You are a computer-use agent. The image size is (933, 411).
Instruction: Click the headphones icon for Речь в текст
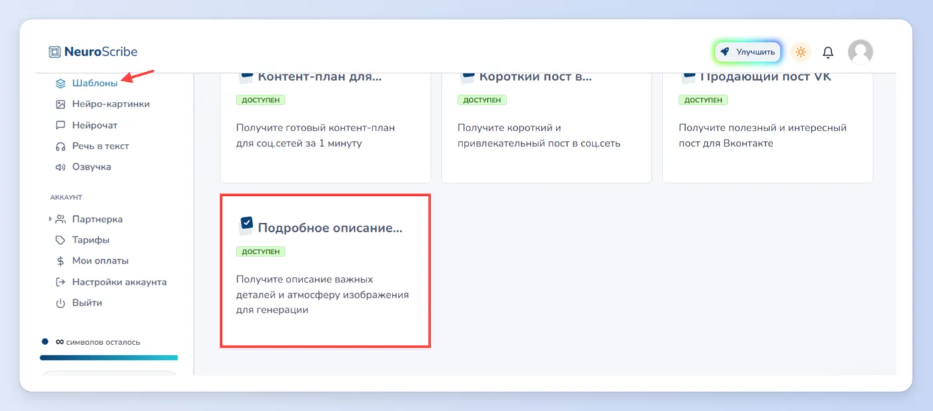click(x=61, y=146)
